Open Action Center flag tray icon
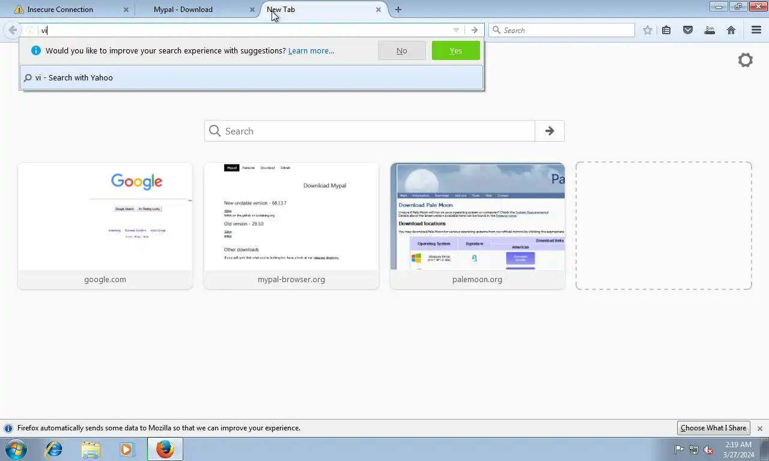 coord(679,450)
